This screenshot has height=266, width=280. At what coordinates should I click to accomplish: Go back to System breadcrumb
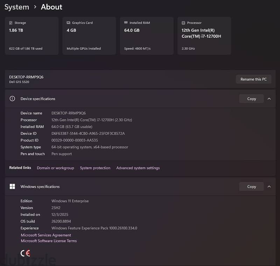(16, 7)
